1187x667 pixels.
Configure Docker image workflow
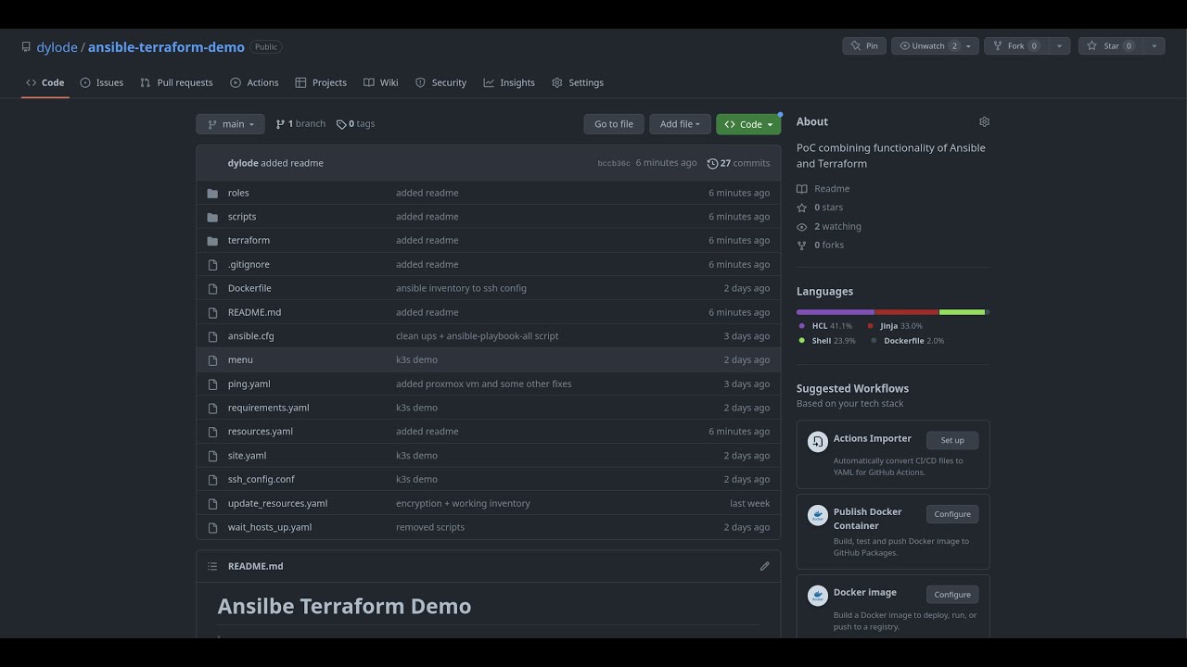coord(952,595)
